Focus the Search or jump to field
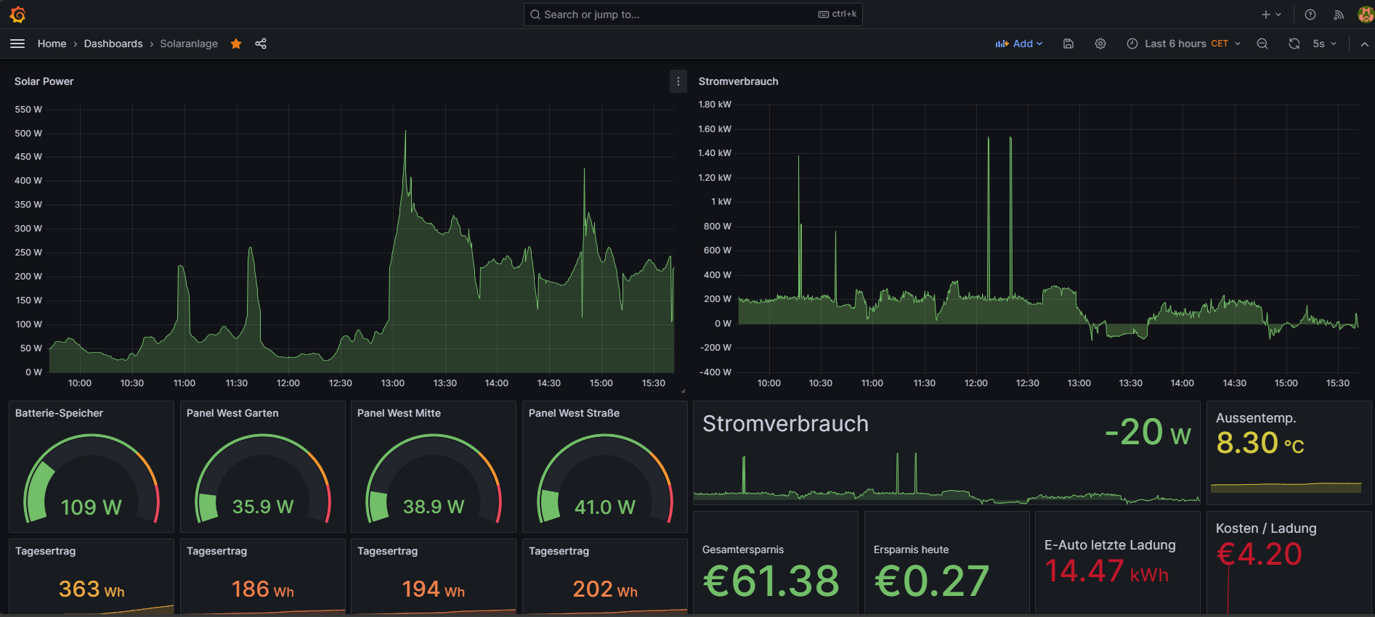This screenshot has width=1375, height=617. click(693, 15)
